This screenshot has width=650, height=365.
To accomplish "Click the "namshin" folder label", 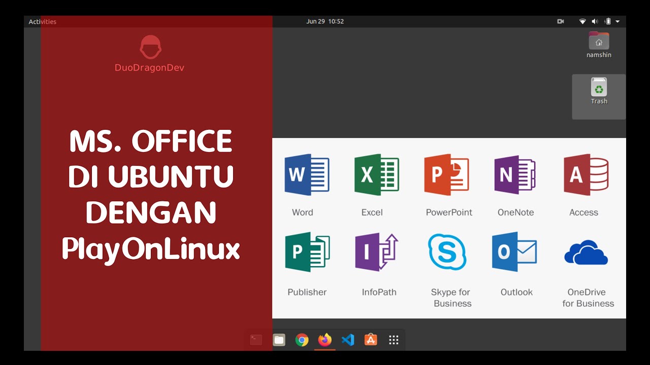I will pos(599,55).
